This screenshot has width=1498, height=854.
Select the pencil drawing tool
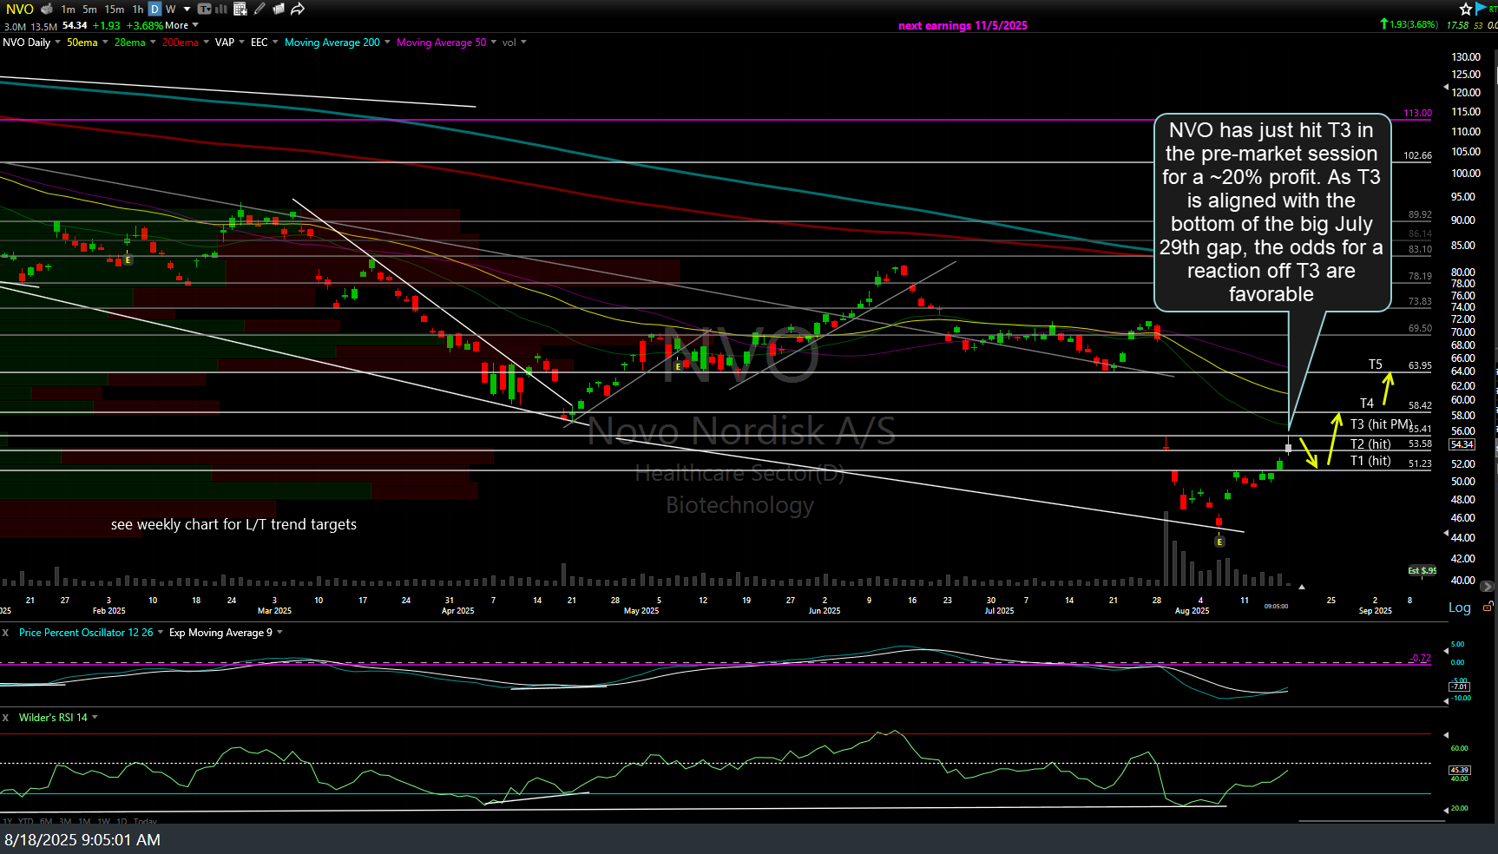260,9
